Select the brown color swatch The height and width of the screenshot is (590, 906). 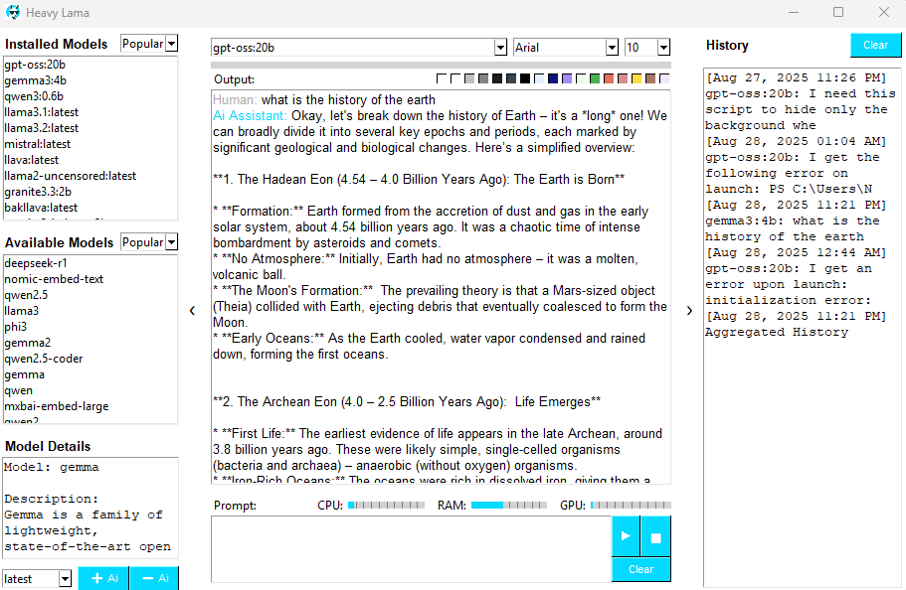click(x=650, y=78)
